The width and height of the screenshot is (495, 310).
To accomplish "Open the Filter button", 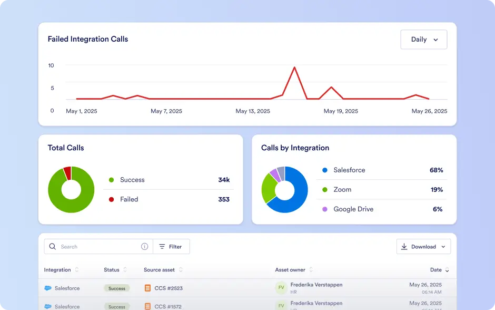I will [172, 247].
